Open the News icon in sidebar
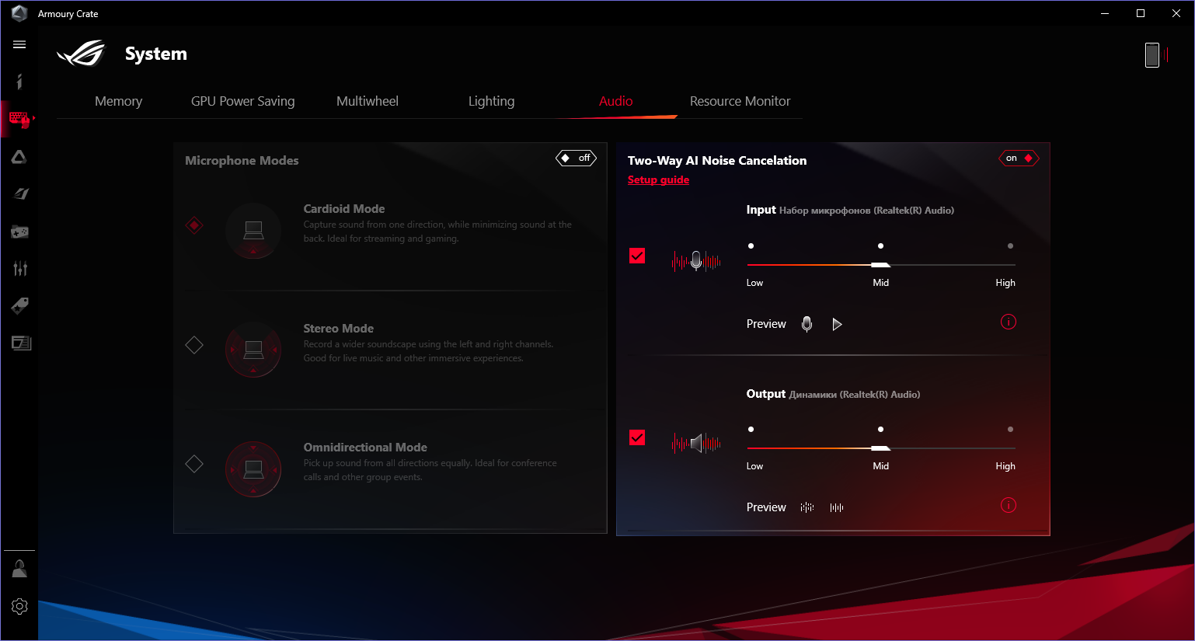This screenshot has height=641, width=1195. pos(21,343)
